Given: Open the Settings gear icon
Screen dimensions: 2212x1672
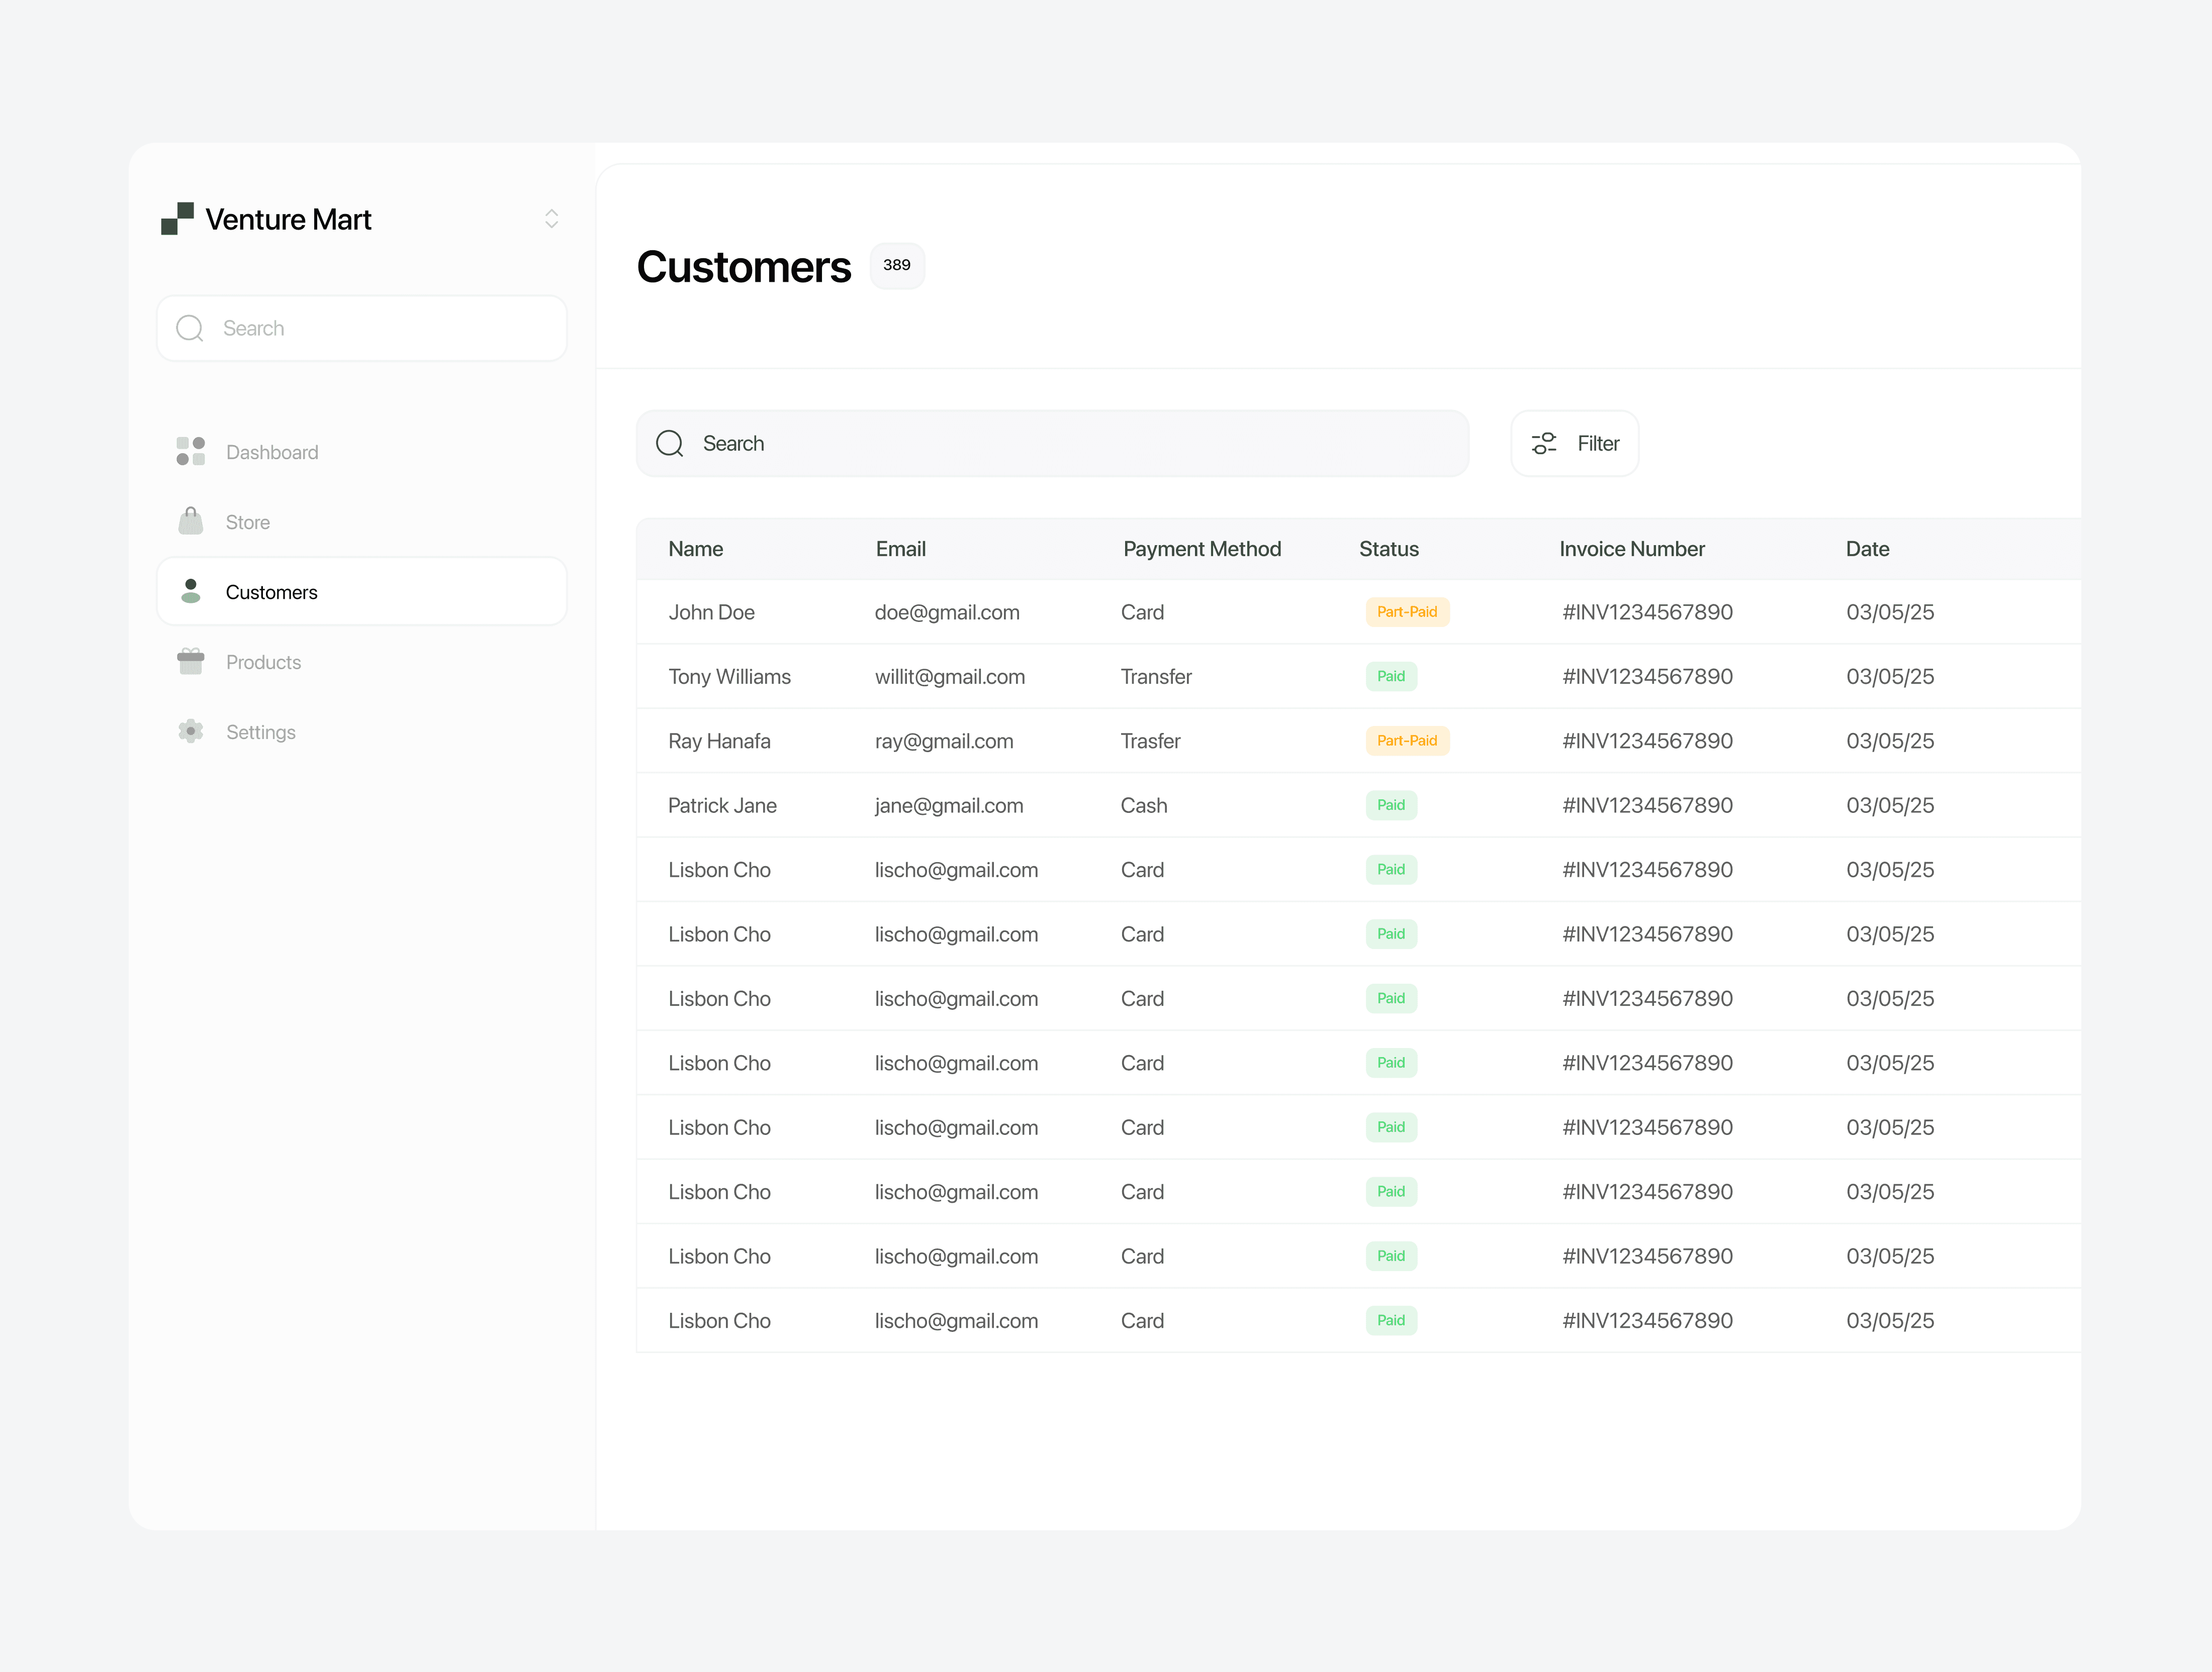Looking at the screenshot, I should point(190,731).
